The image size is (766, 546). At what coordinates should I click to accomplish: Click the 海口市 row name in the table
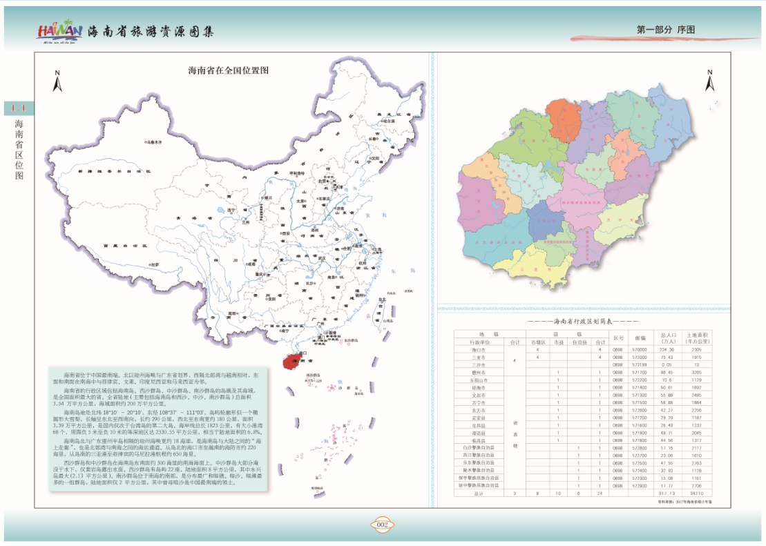click(x=479, y=349)
